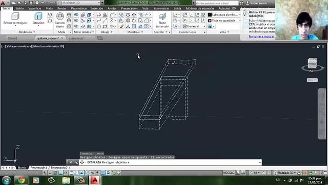Click the Plano de sección tool
The width and height of the screenshot is (328, 185).
click(162, 20)
